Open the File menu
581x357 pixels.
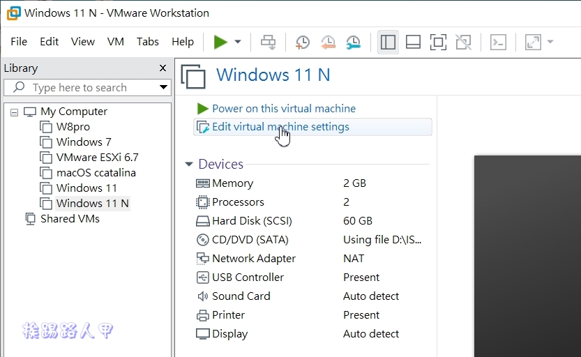19,41
